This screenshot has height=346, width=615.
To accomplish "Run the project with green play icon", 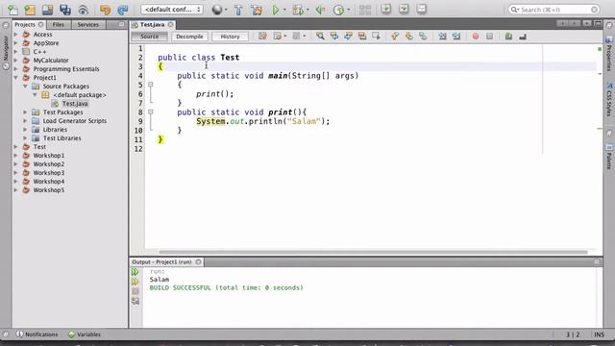I will [276, 10].
